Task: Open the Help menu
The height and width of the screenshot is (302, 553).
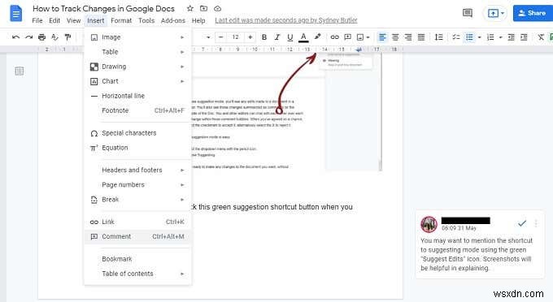Action: [198, 20]
